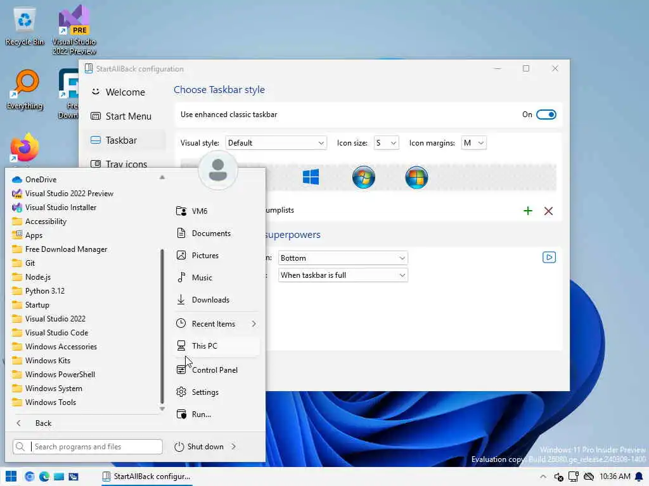Click the clock showing 10:36 AM

coord(615,477)
